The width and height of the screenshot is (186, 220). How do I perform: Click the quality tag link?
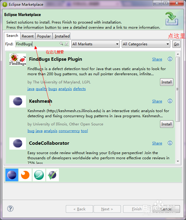(41, 89)
